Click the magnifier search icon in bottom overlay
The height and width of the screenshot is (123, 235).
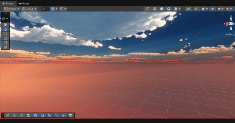57,115
